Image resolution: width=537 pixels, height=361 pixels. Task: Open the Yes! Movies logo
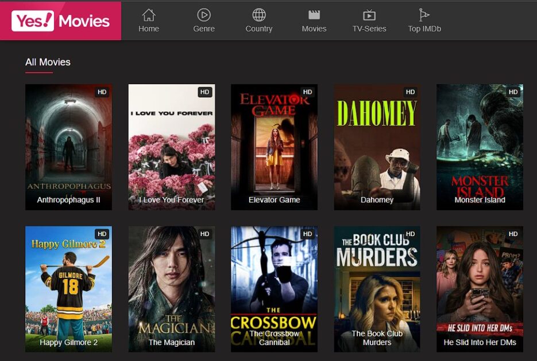tap(61, 21)
